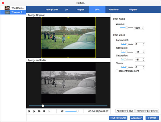The width and height of the screenshot is (161, 122).
Task: Click the video timeline seek bar
Action: click(x=68, y=106)
